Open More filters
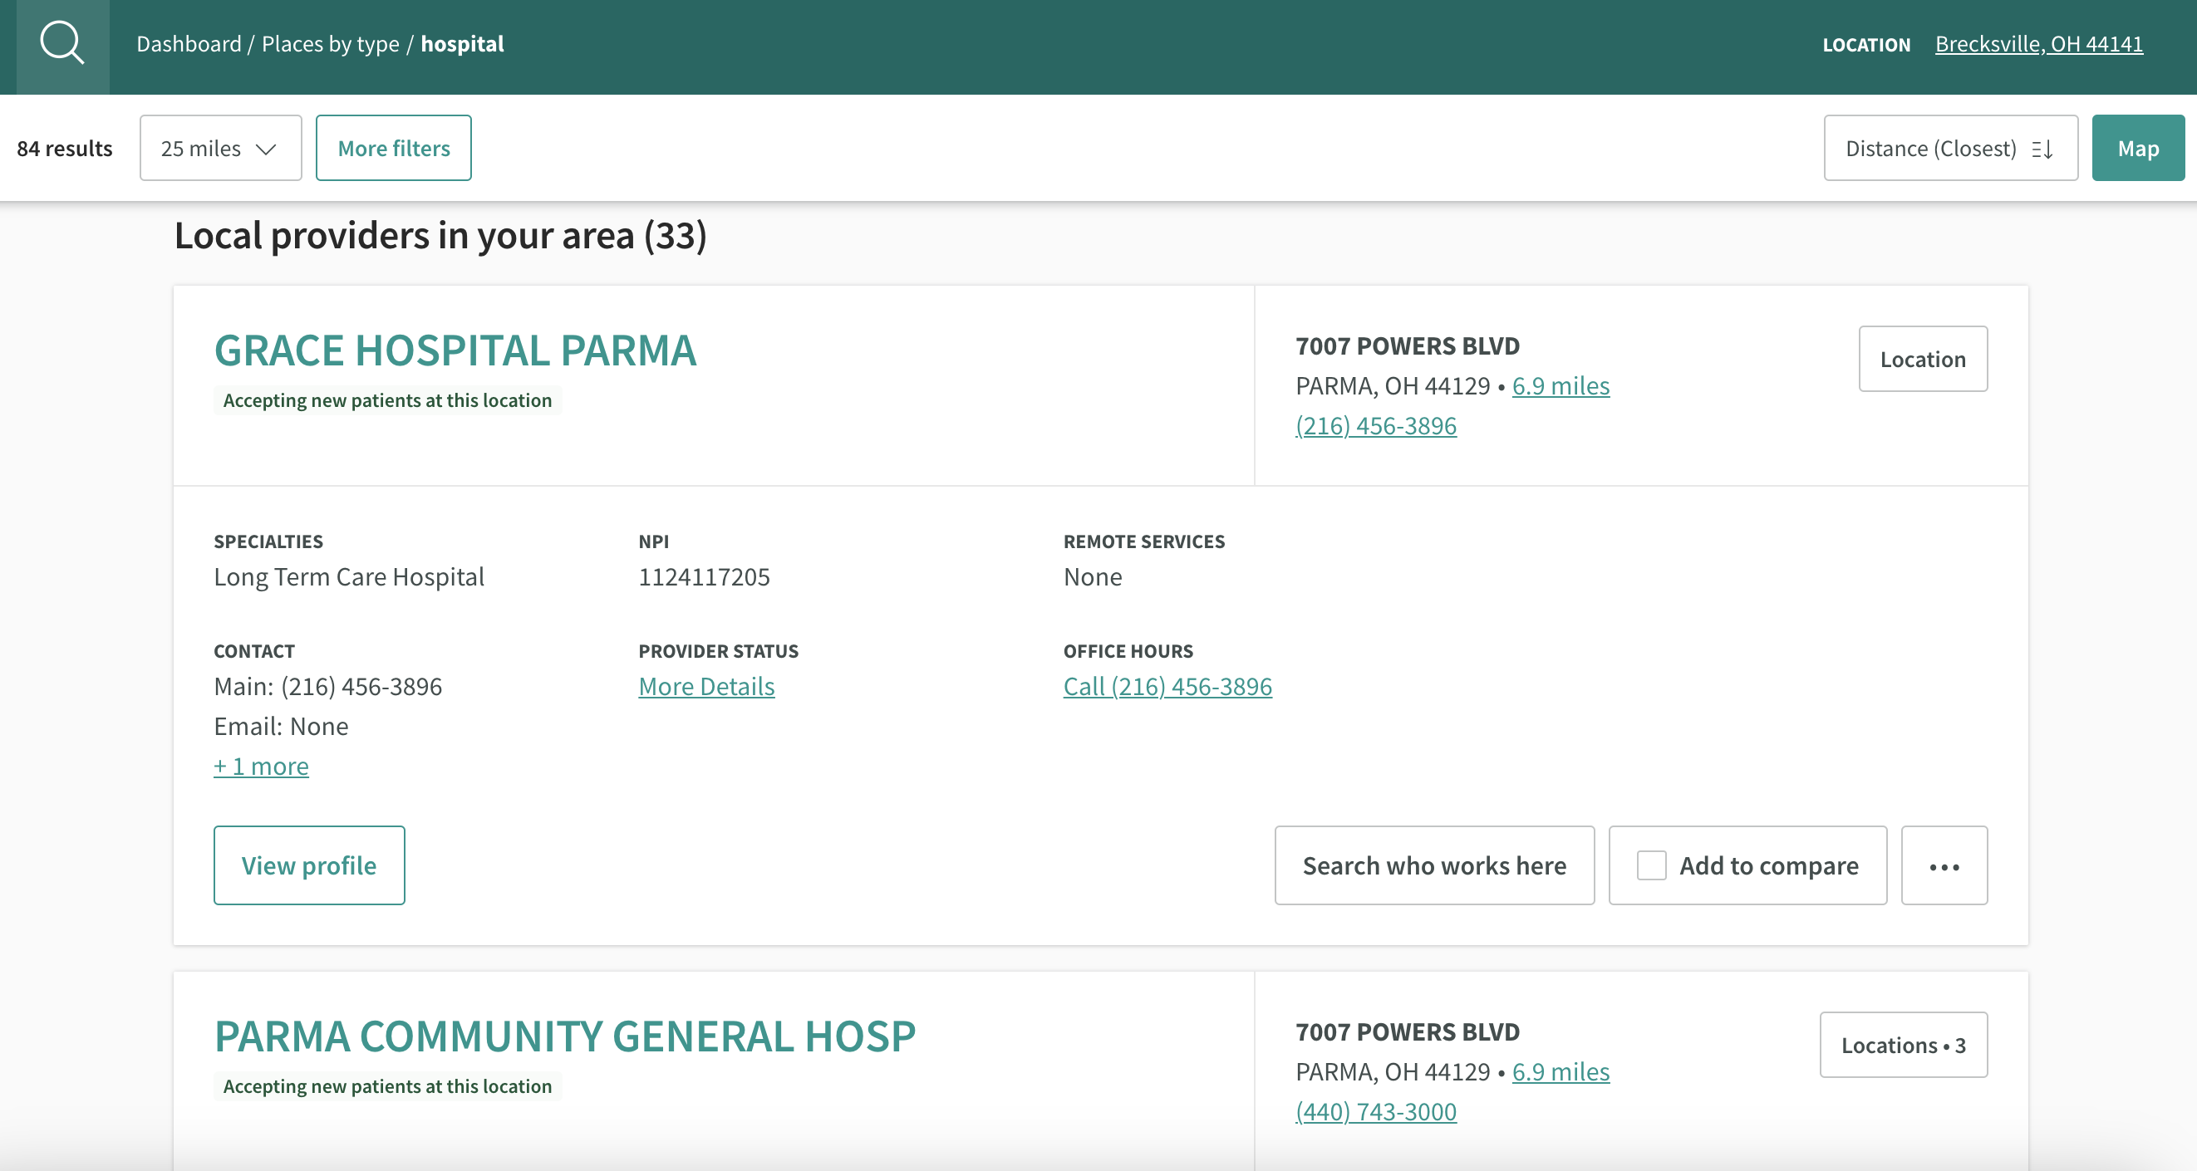 393,149
